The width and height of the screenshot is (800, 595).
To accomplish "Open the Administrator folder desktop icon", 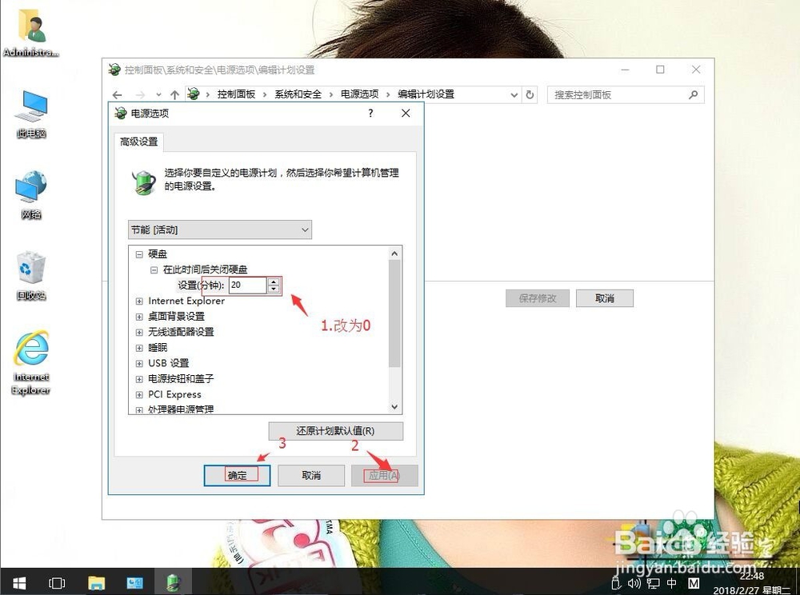I will click(x=31, y=33).
